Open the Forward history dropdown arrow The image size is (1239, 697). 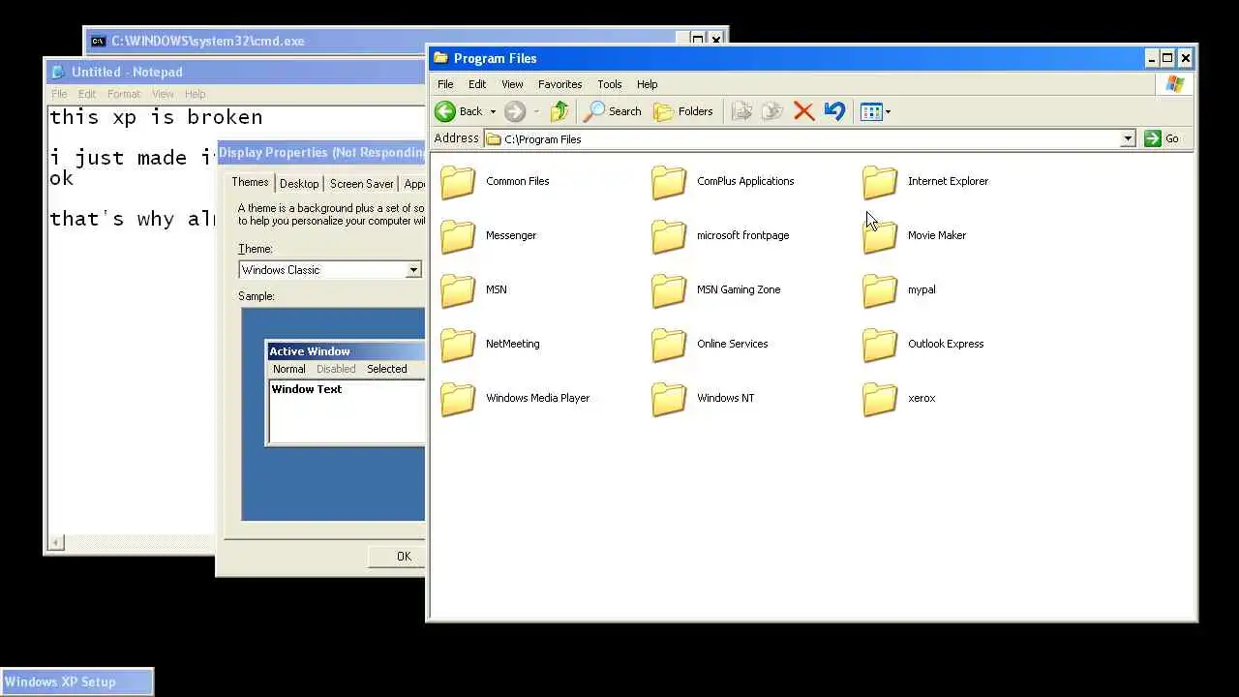(x=536, y=111)
